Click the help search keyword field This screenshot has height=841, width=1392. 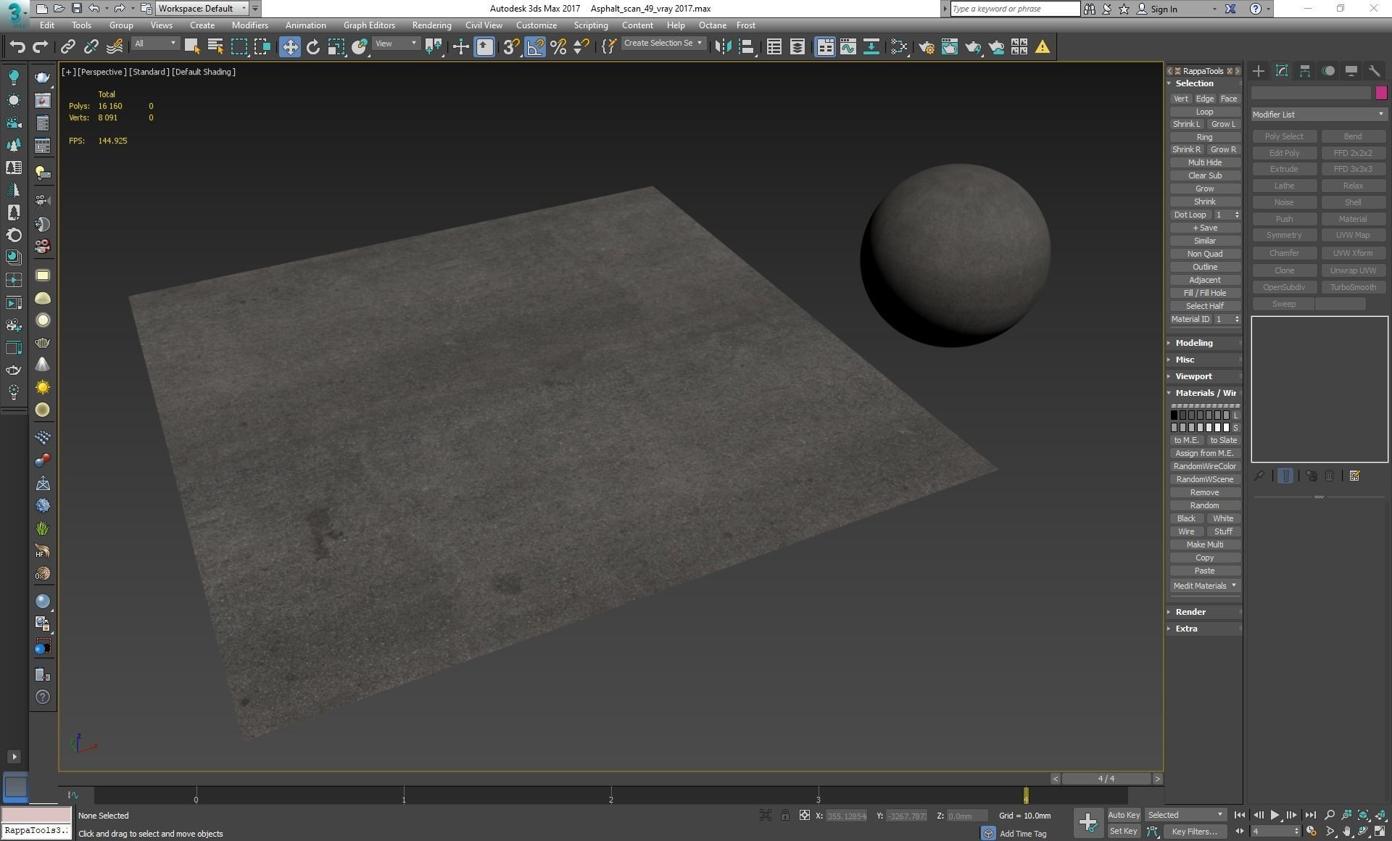(1015, 9)
